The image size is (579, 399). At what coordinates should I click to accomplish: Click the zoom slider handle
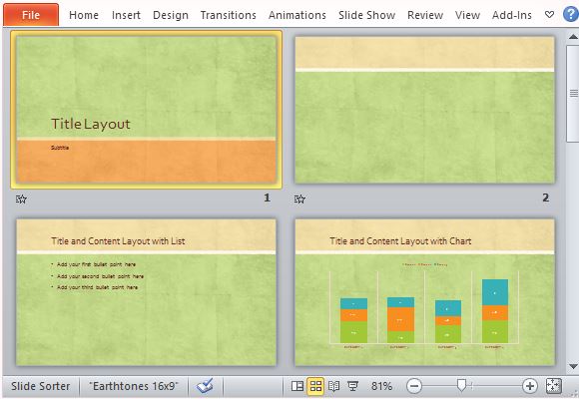click(x=461, y=385)
